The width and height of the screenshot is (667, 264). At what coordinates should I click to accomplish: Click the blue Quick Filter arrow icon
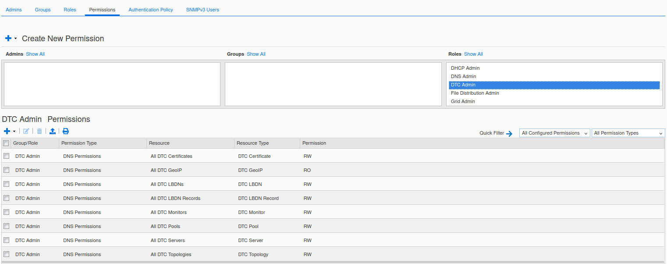[509, 134]
